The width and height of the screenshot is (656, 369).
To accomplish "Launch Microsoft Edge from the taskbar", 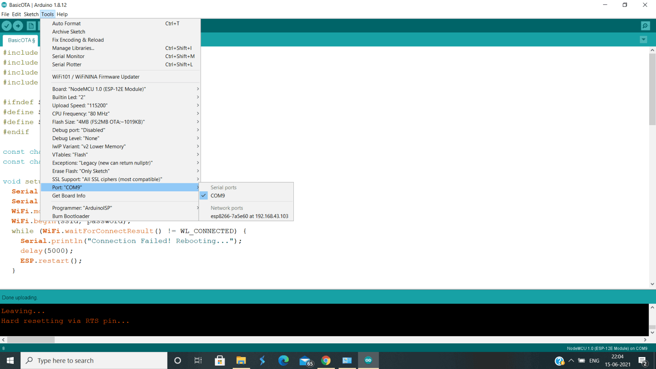I will (284, 360).
